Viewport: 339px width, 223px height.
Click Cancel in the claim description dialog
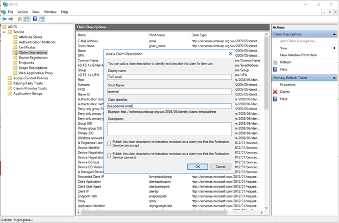coord(221,167)
